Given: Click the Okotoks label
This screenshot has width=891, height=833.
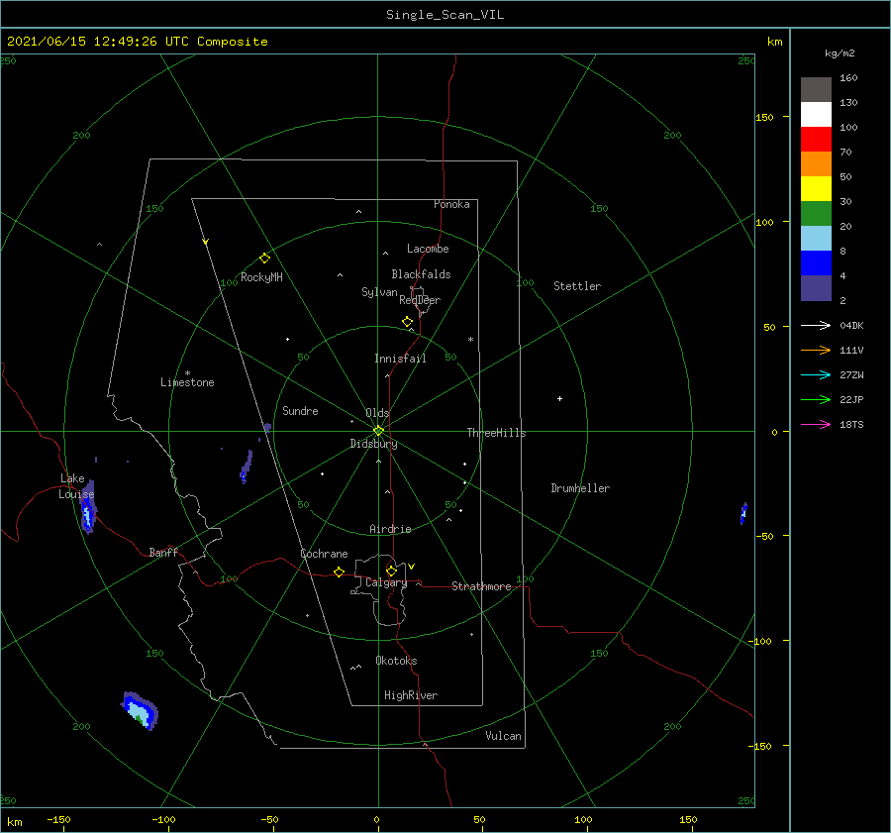Looking at the screenshot, I should (396, 661).
